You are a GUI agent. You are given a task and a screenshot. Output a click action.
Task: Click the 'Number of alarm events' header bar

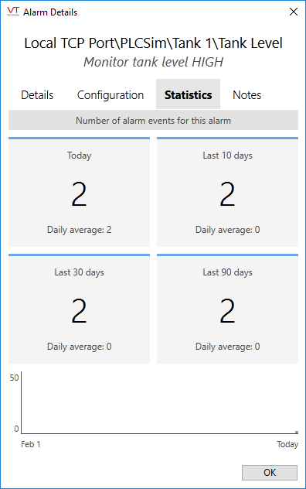[153, 121]
